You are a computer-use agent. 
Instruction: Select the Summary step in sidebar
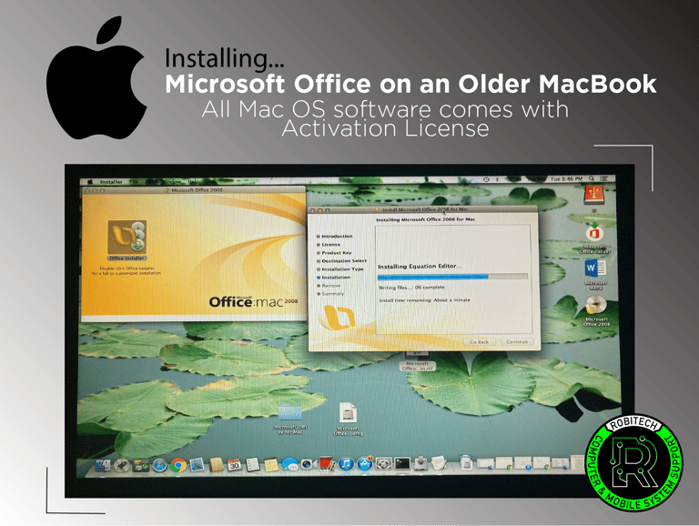pos(332,294)
